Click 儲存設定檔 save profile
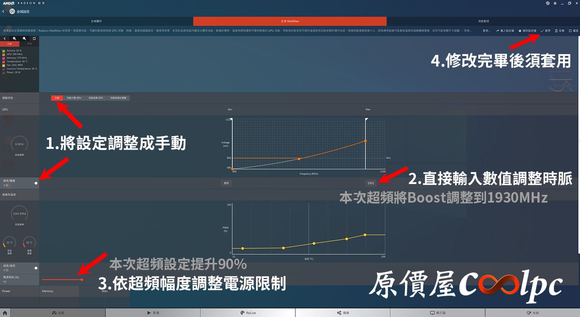Screen dimensions: 580x317 coord(527,31)
